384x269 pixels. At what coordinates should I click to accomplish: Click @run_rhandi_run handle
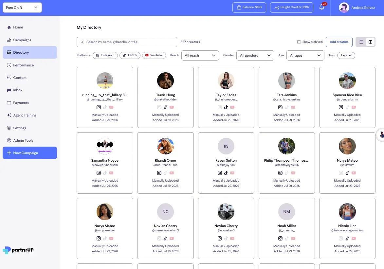[166, 165]
